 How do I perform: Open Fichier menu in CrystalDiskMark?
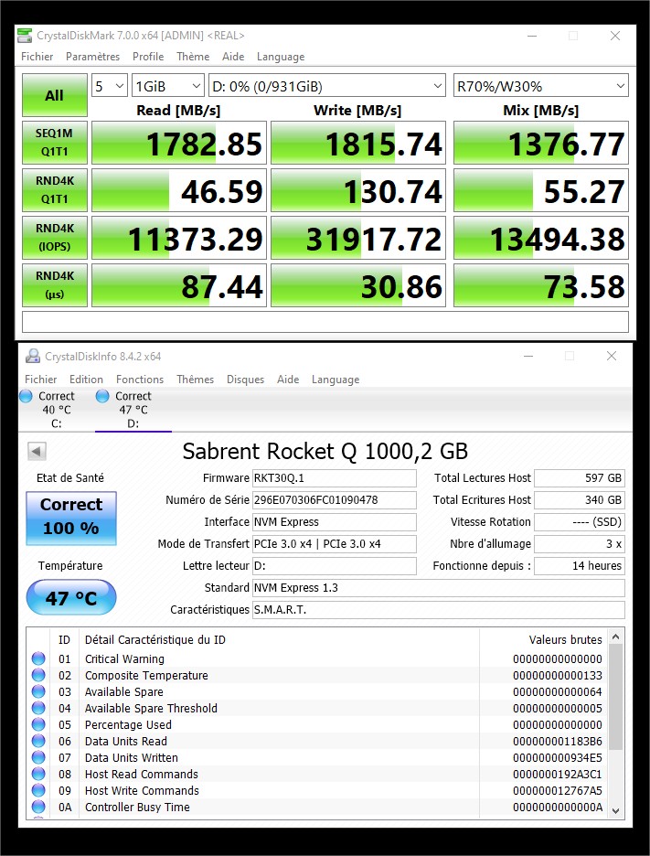click(x=37, y=56)
